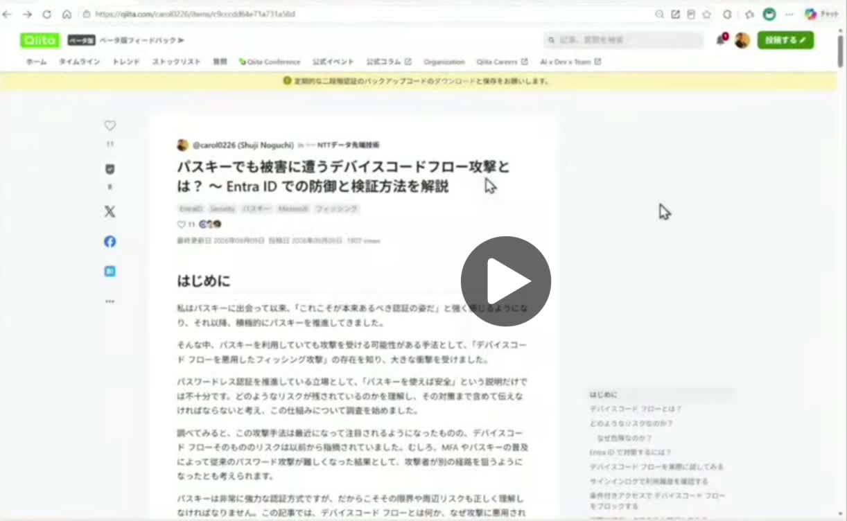Open the ベータ版フィードバック link

coord(141,40)
